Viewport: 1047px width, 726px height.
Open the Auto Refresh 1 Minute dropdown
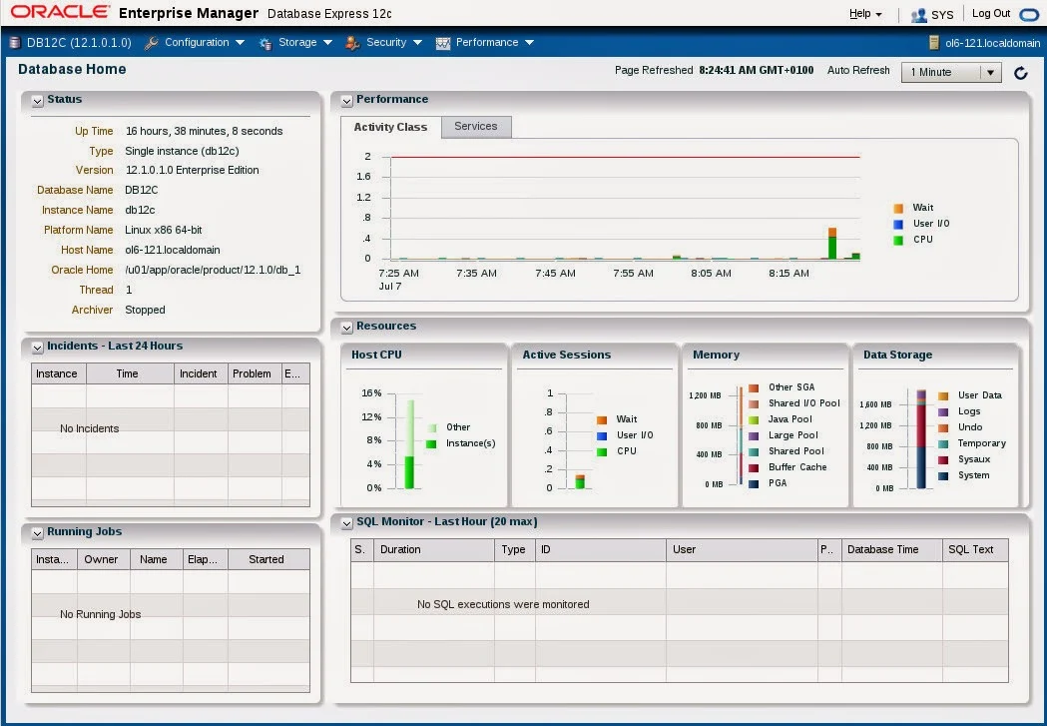tap(951, 72)
